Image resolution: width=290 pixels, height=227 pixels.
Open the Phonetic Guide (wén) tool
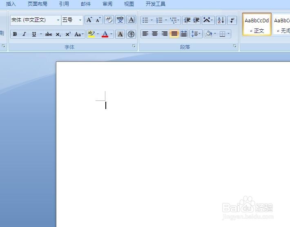[120, 20]
